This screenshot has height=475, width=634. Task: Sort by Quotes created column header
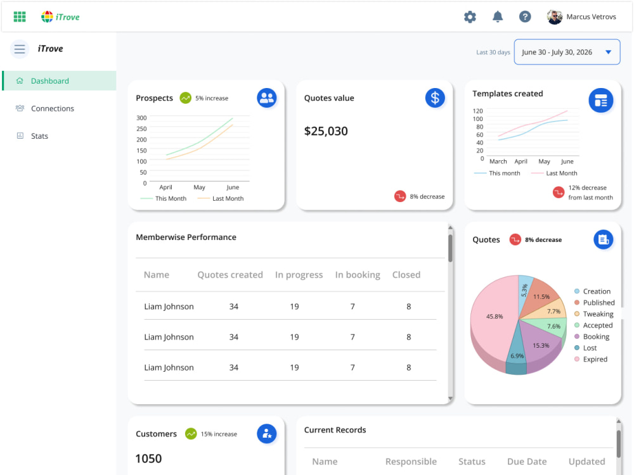tap(230, 275)
